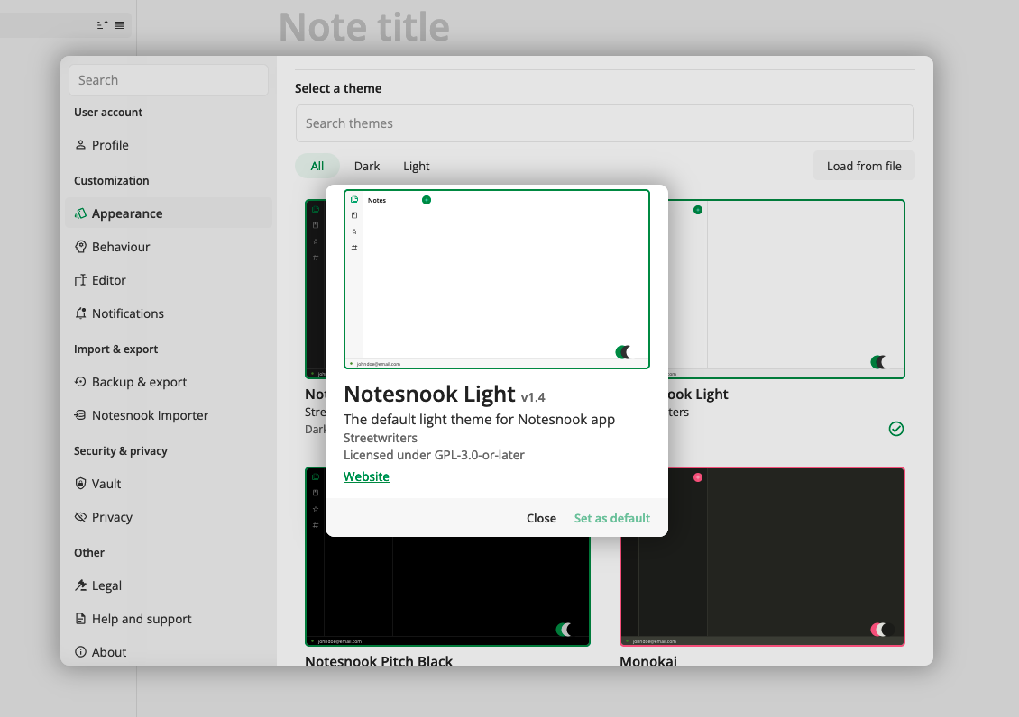Filter themes by Light

pyautogui.click(x=417, y=166)
